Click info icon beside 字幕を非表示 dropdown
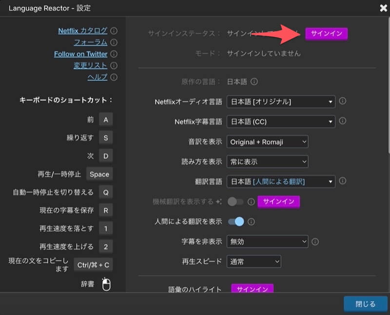The image size is (390, 315). click(315, 241)
